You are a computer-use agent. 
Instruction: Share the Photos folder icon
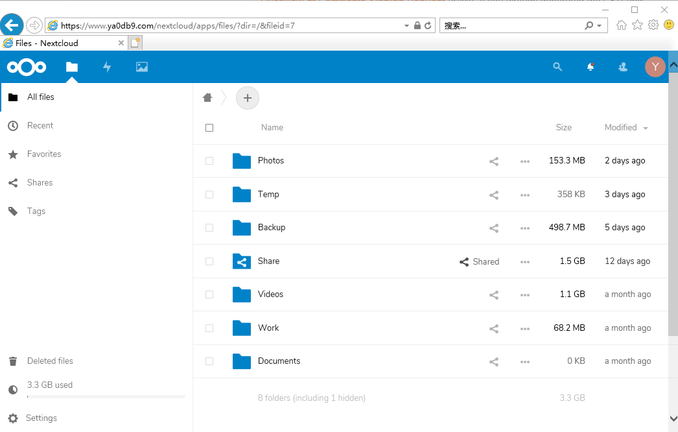click(x=494, y=162)
